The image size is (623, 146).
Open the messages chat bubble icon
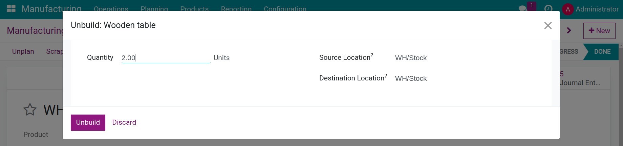pyautogui.click(x=523, y=8)
